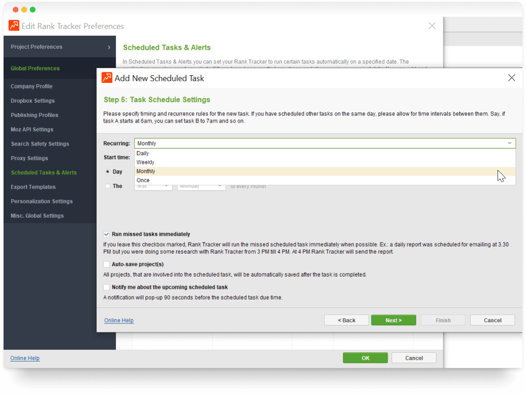
Task: Open Misc. Global Settings
Action: coord(37,216)
